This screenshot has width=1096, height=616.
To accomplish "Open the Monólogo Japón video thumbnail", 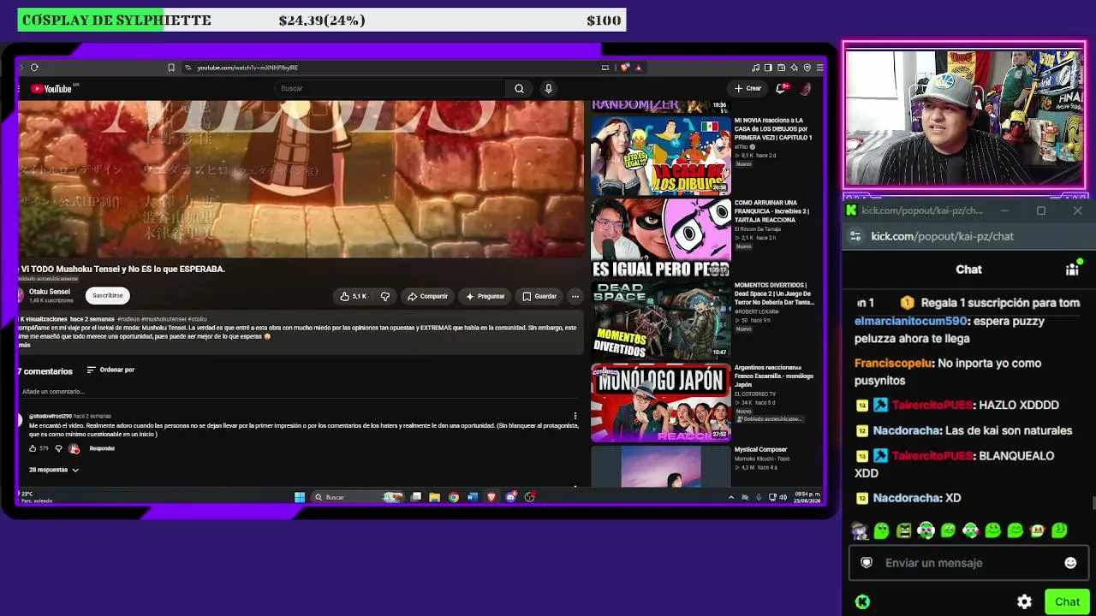I will tap(660, 402).
